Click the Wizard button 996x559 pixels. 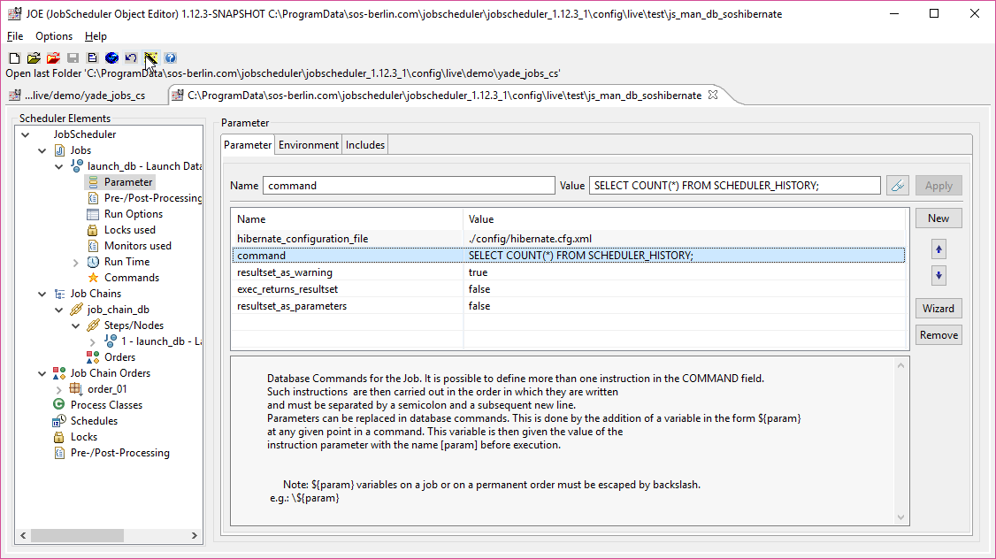click(x=939, y=308)
